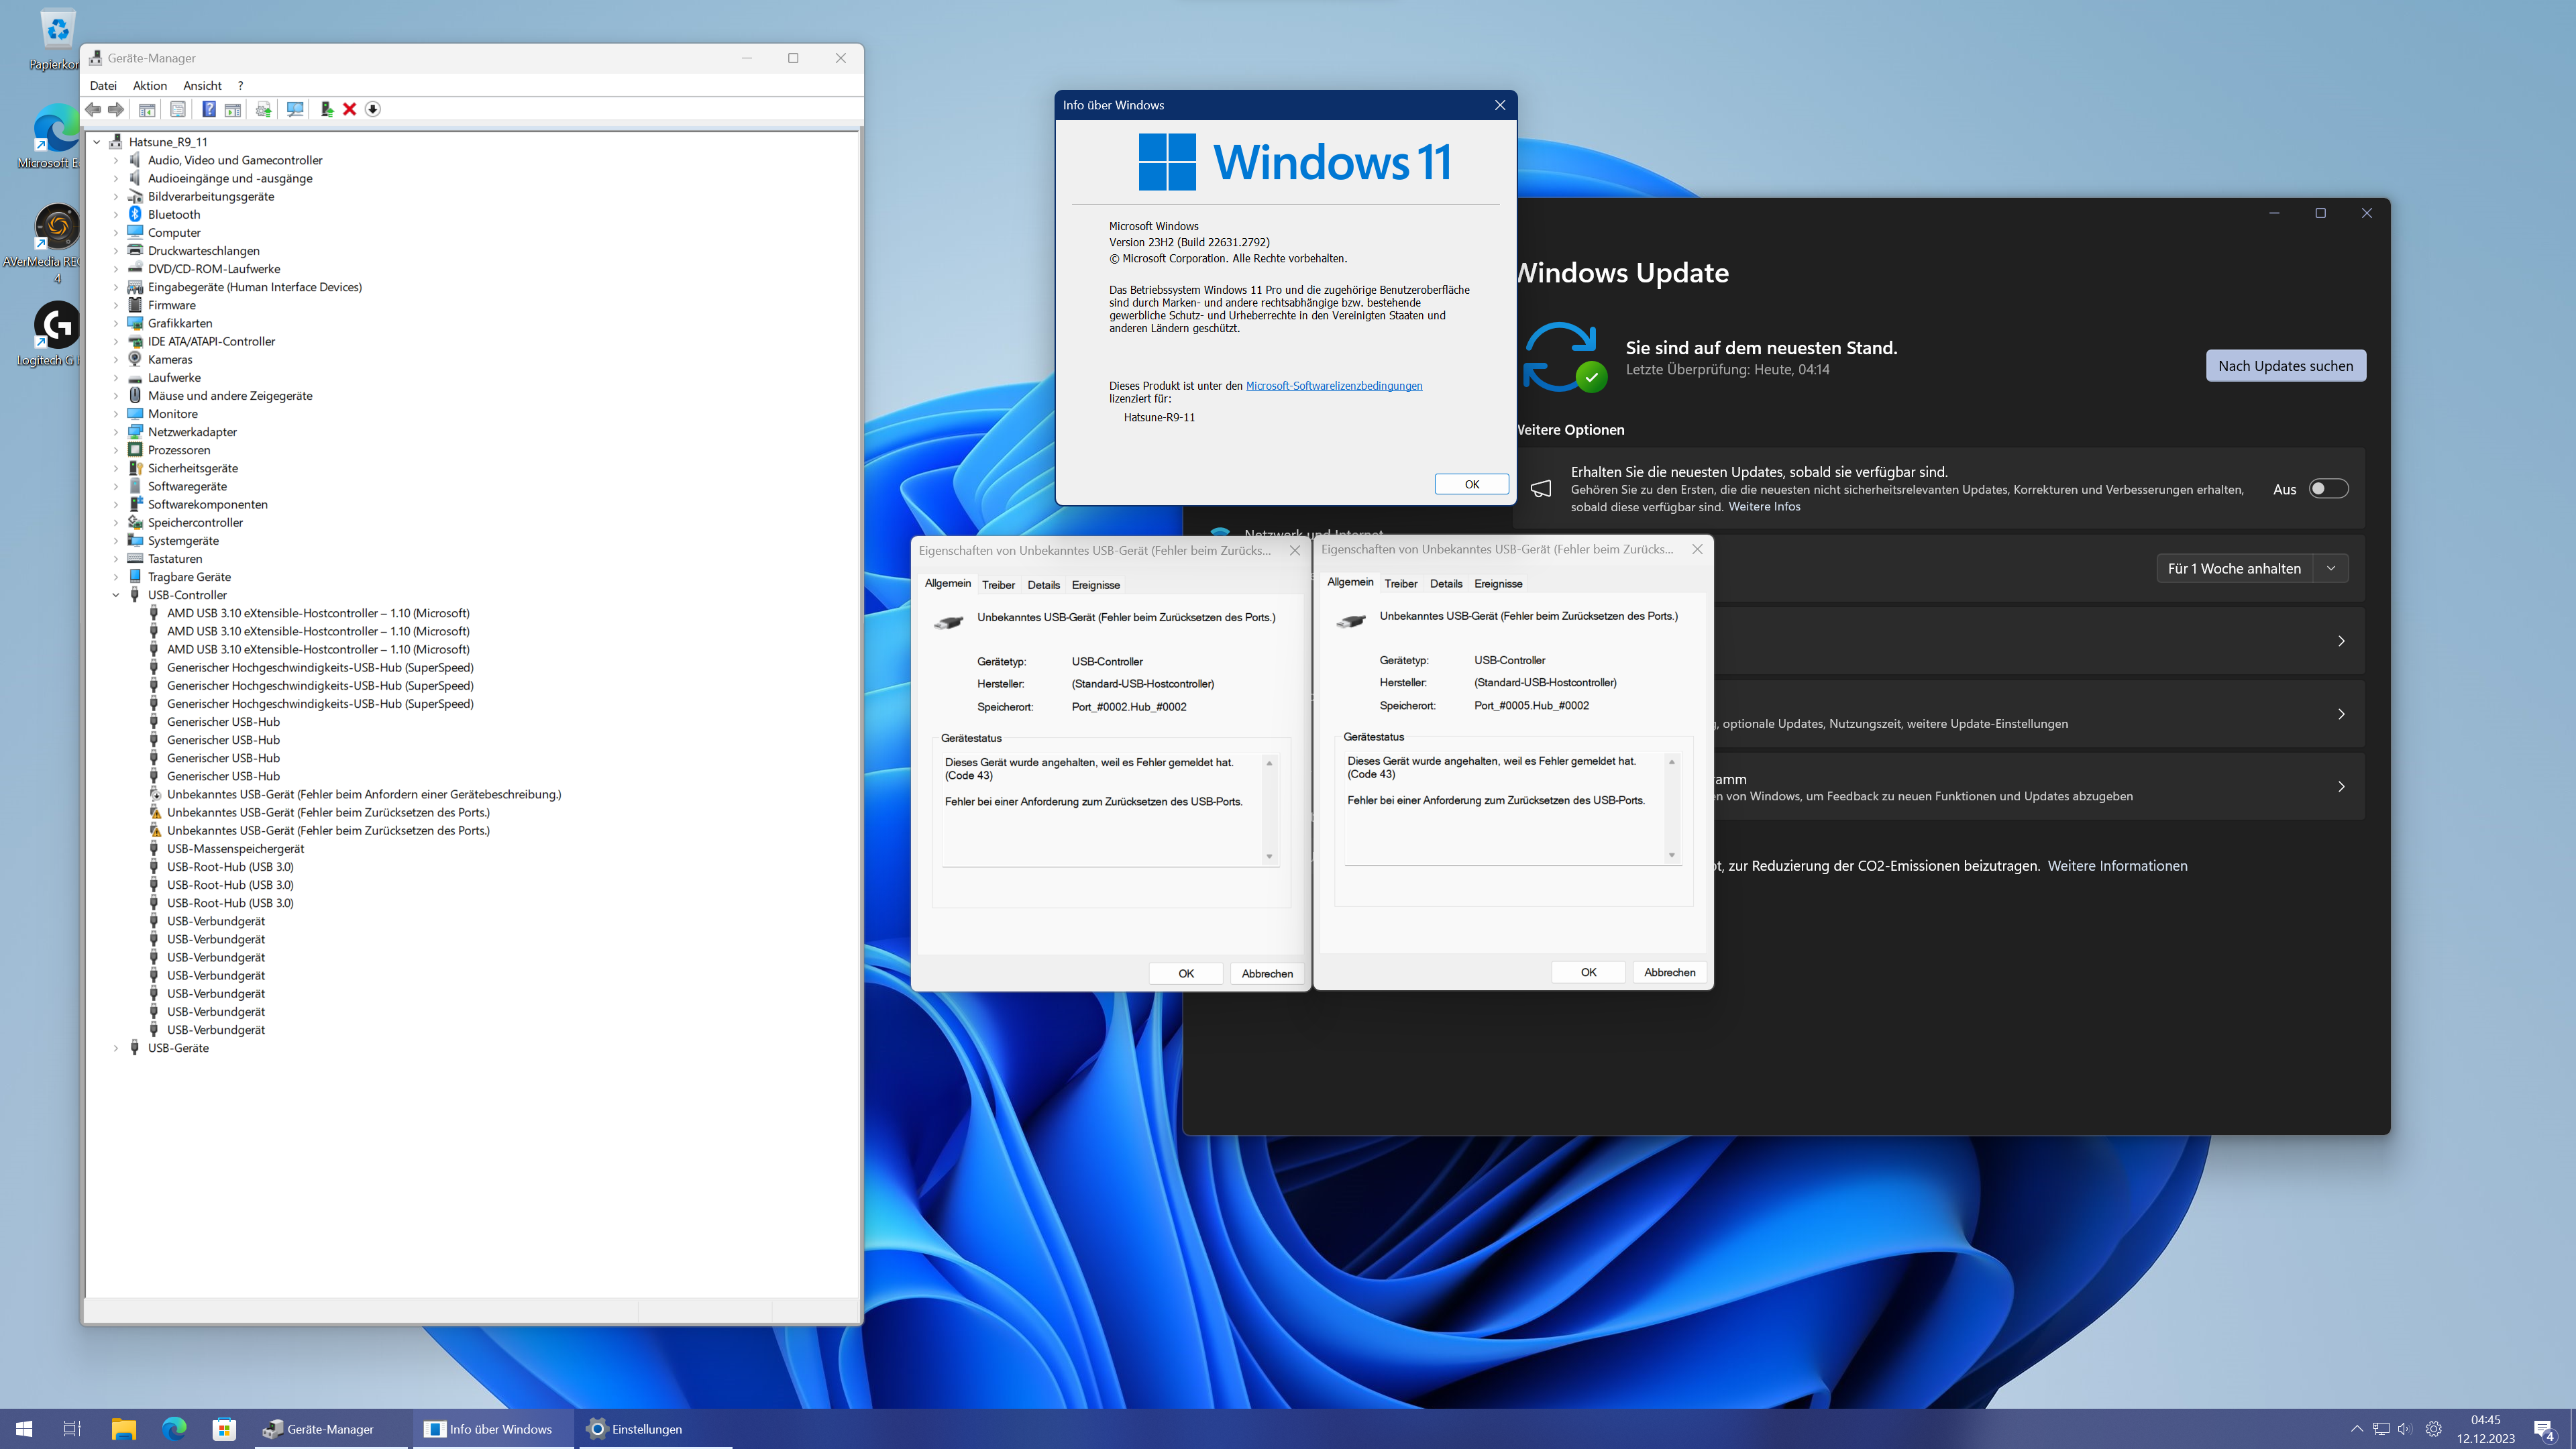Open Ereignisse tab in Port_#0002 dialog
The height and width of the screenshot is (1449, 2576).
point(1096,585)
